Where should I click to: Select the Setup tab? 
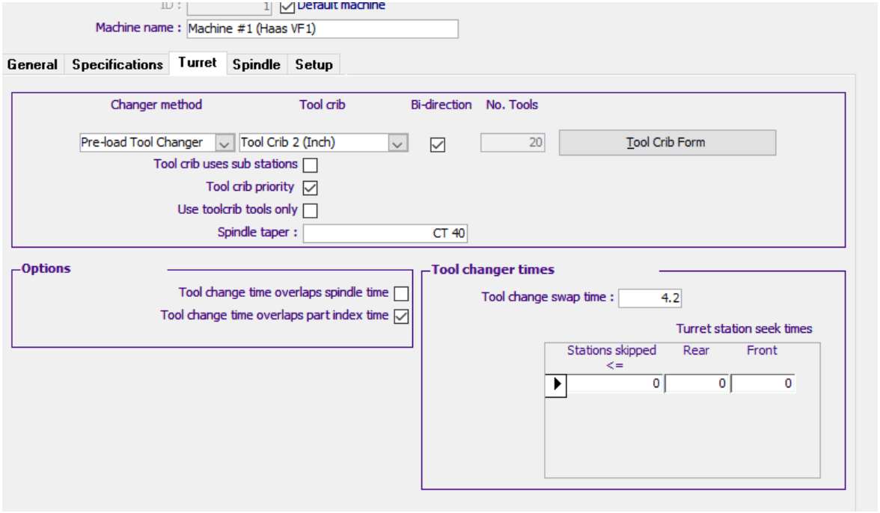click(314, 65)
